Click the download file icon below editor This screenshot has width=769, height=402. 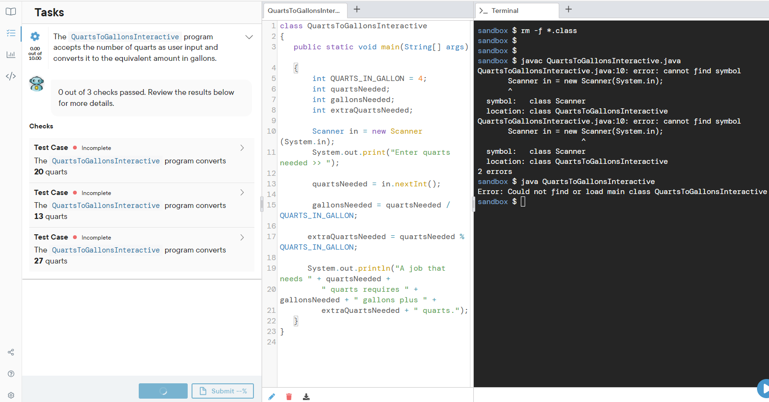pos(306,396)
